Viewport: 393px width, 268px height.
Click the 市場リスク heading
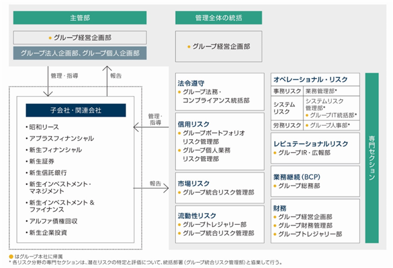point(193,184)
